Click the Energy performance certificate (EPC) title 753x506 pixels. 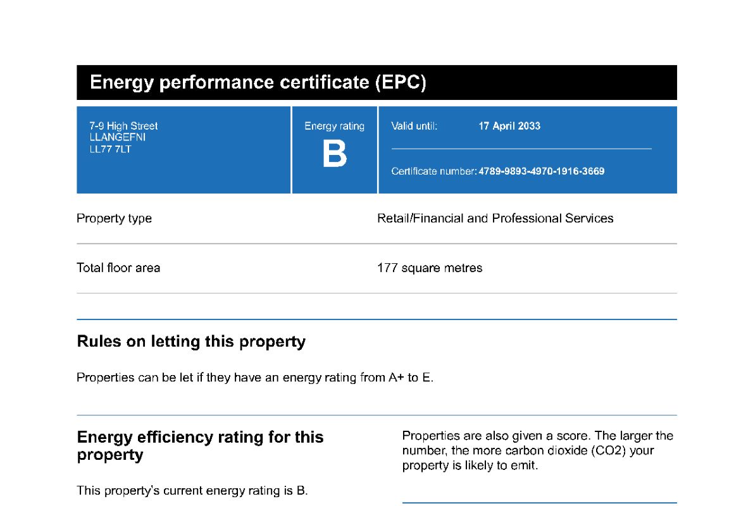258,83
